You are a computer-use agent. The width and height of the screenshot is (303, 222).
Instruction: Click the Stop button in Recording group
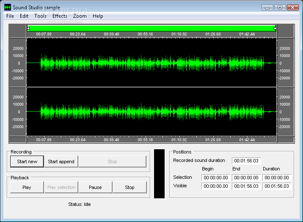coord(112,162)
